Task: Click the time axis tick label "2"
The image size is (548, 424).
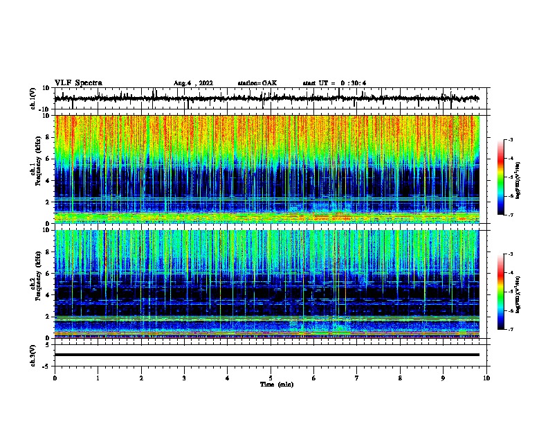Action: (141, 378)
